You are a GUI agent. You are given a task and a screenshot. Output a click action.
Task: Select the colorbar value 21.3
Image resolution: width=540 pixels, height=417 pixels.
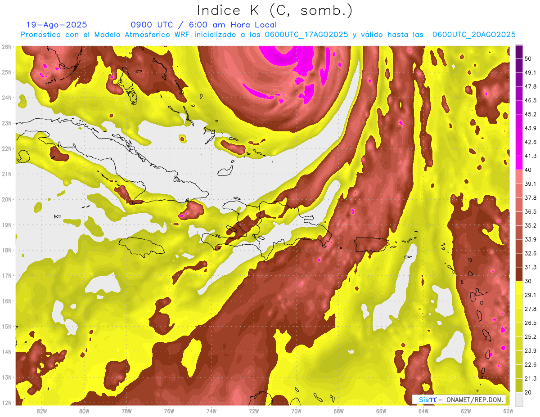click(531, 378)
